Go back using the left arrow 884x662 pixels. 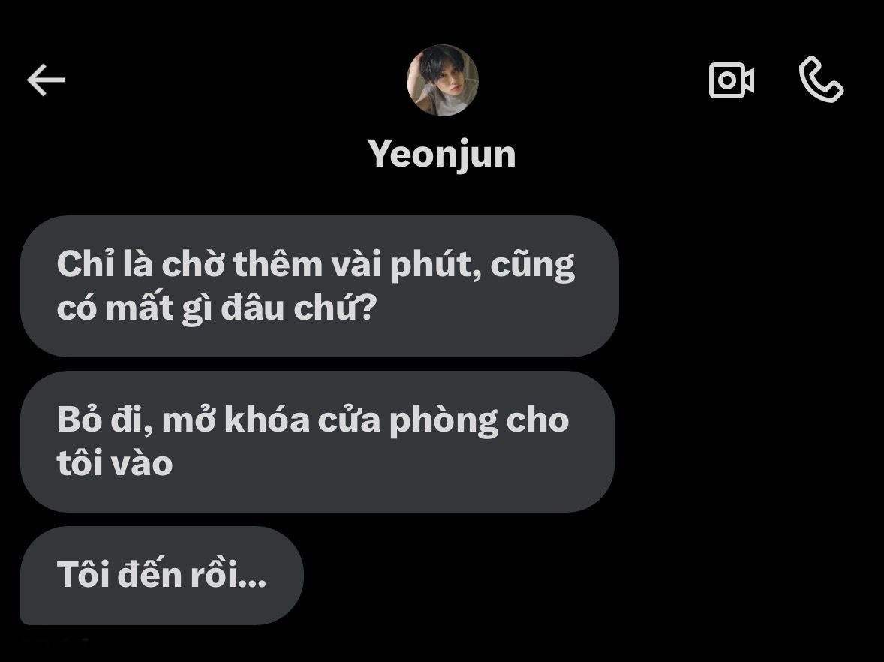click(47, 80)
